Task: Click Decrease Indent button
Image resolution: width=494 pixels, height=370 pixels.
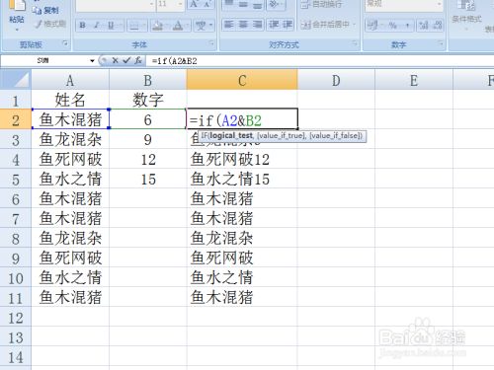Action: point(274,24)
